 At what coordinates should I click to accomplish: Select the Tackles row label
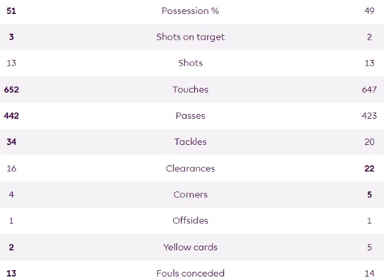click(190, 142)
